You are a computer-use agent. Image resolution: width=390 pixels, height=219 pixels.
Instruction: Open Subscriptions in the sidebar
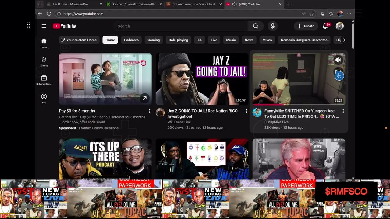(x=44, y=80)
